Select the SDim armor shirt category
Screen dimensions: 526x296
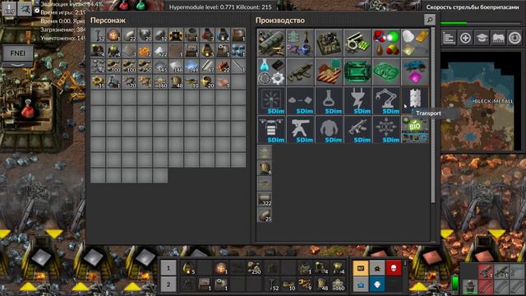pos(329,129)
